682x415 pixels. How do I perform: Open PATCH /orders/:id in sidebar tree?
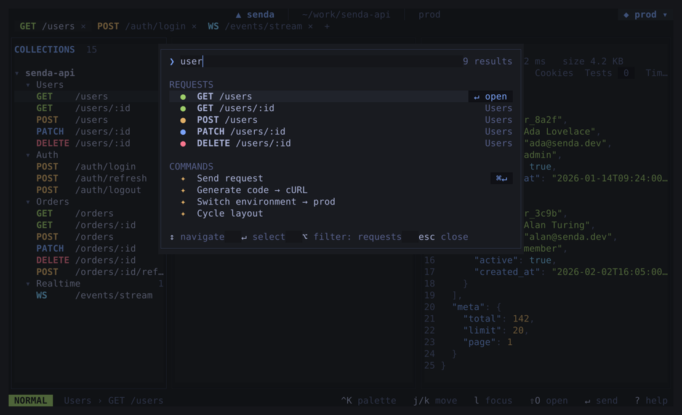coord(89,249)
